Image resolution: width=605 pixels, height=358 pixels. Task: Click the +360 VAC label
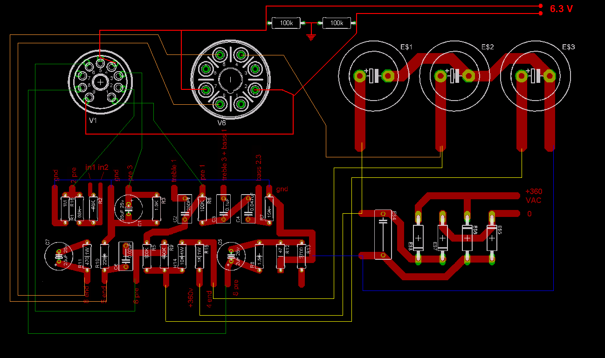(x=534, y=196)
